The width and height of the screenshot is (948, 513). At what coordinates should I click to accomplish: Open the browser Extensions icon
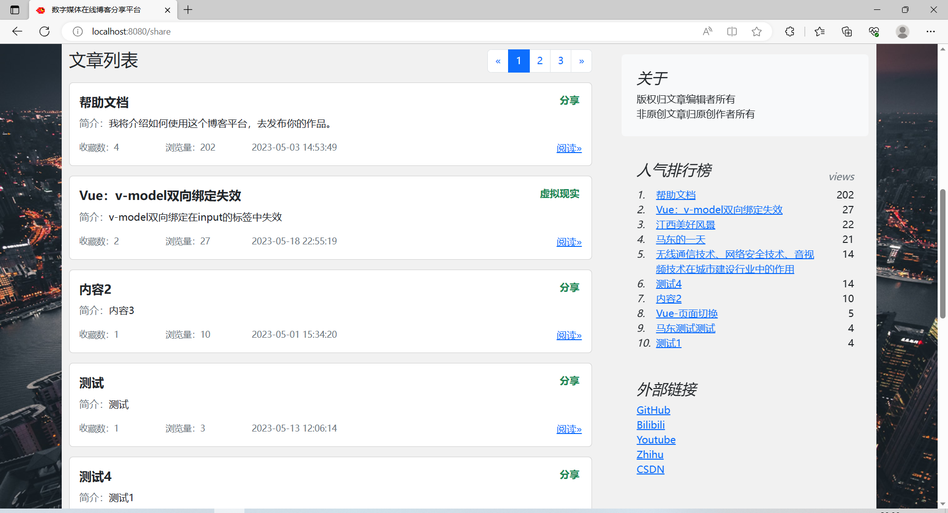[789, 31]
